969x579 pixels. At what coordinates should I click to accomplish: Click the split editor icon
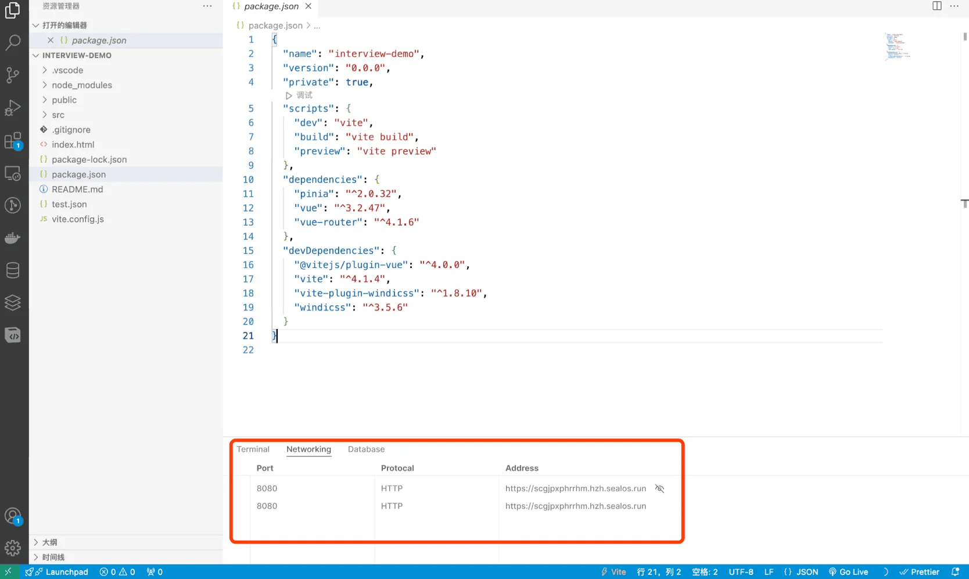tap(937, 6)
